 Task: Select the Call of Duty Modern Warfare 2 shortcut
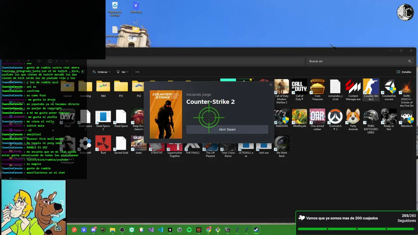(x=281, y=92)
